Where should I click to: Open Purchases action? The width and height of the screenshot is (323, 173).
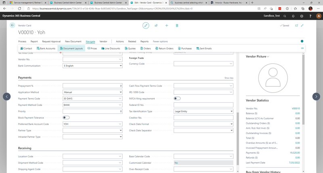185,48
